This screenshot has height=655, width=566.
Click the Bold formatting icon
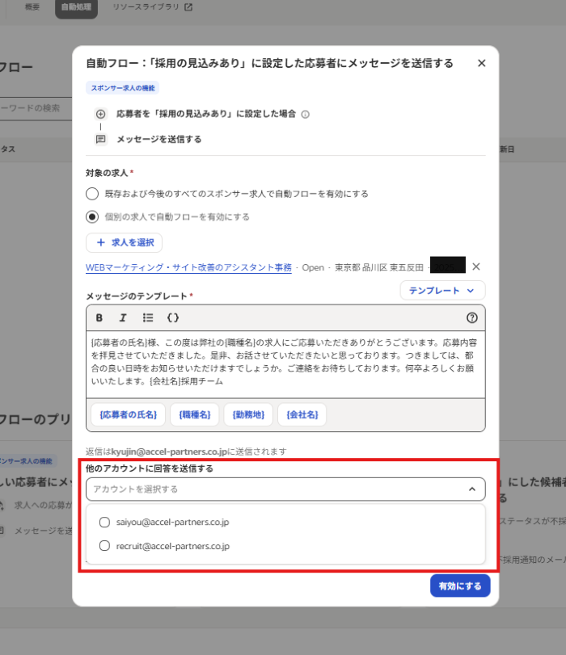(99, 317)
